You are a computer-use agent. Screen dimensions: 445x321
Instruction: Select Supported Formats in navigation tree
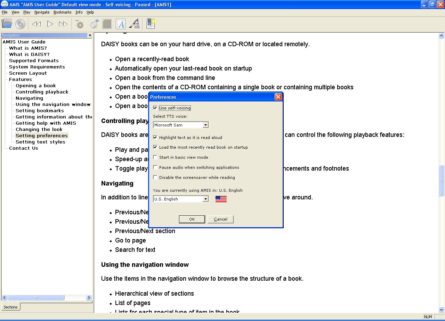(34, 60)
